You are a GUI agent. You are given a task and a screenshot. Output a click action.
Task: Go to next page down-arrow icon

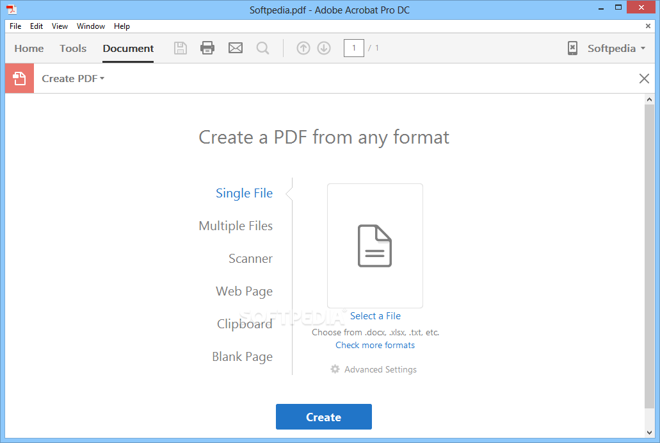[324, 48]
